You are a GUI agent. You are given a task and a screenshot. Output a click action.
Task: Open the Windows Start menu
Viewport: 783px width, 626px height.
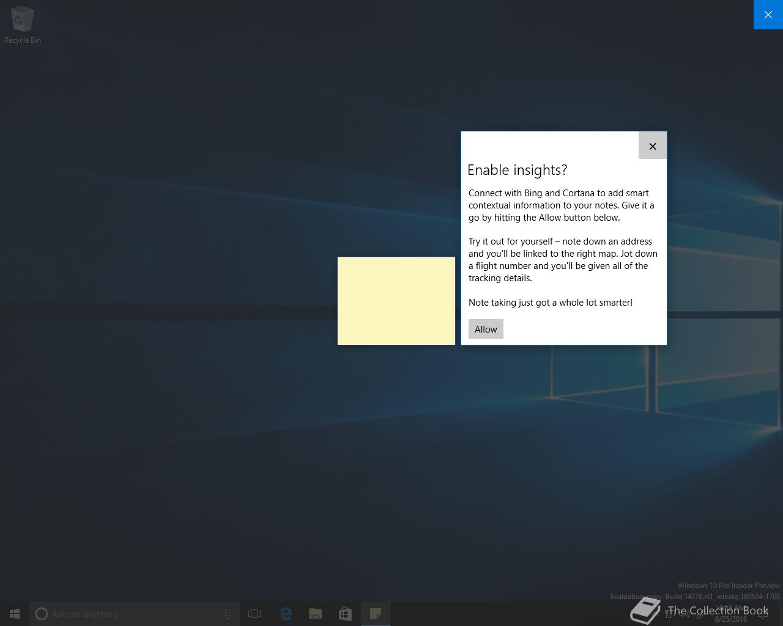(15, 614)
